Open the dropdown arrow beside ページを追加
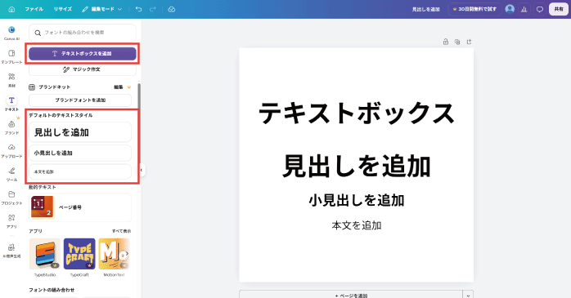Screen dimensions: 571x298 tap(468, 295)
